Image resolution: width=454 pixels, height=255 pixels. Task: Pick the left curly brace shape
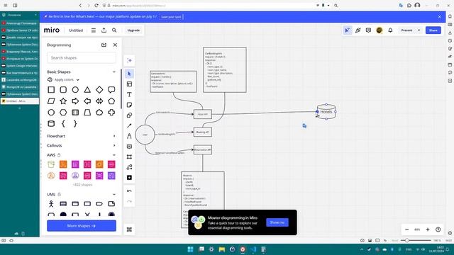pyautogui.click(x=63, y=124)
